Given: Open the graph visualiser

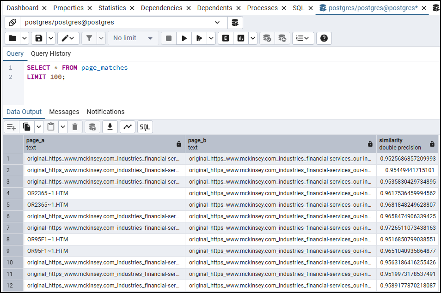Looking at the screenshot, I should pos(128,127).
